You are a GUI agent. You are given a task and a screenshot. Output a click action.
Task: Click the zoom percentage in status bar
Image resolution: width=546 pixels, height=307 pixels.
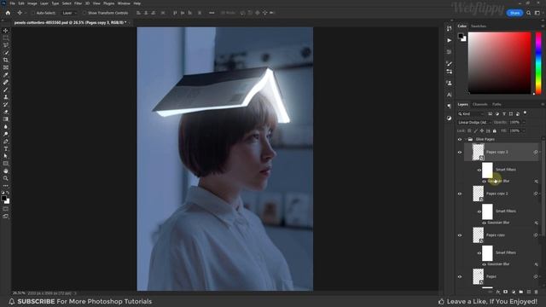pyautogui.click(x=19, y=293)
